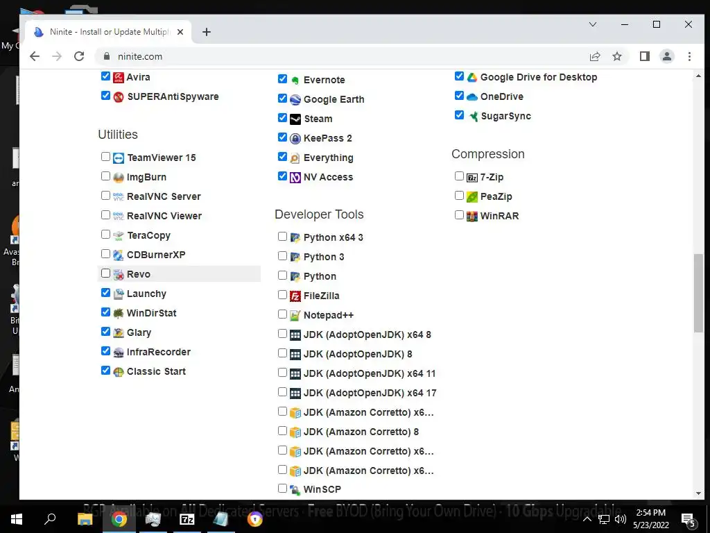The width and height of the screenshot is (710, 533).
Task: Check the RealVNC Viewer checkbox
Action: tap(105, 215)
